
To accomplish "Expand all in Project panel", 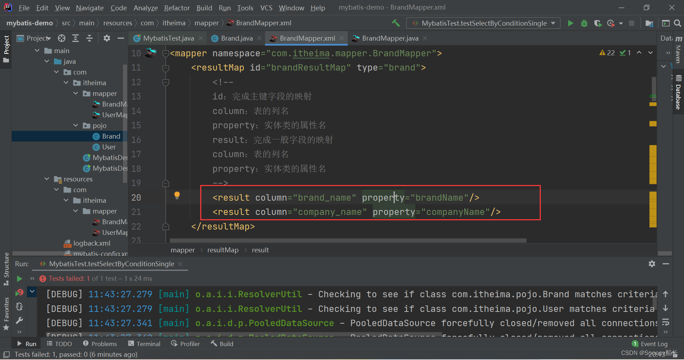I will (76, 38).
